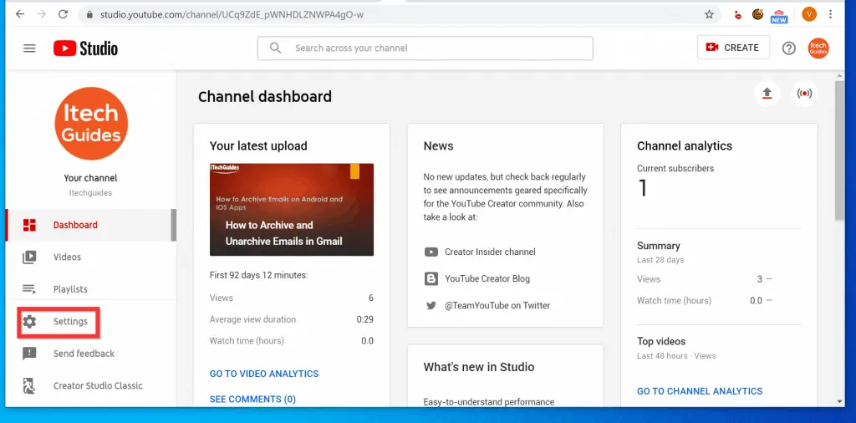Screen dimensions: 856x423
Task: Open the Chrome three-dot menu
Action: [830, 15]
